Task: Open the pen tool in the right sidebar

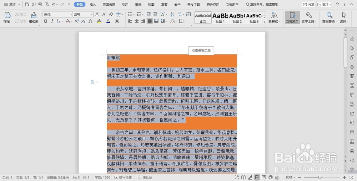Action: (x=352, y=39)
